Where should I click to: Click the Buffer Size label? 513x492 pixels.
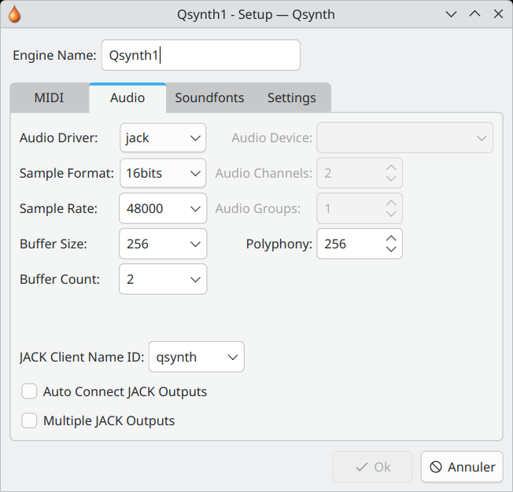point(54,244)
